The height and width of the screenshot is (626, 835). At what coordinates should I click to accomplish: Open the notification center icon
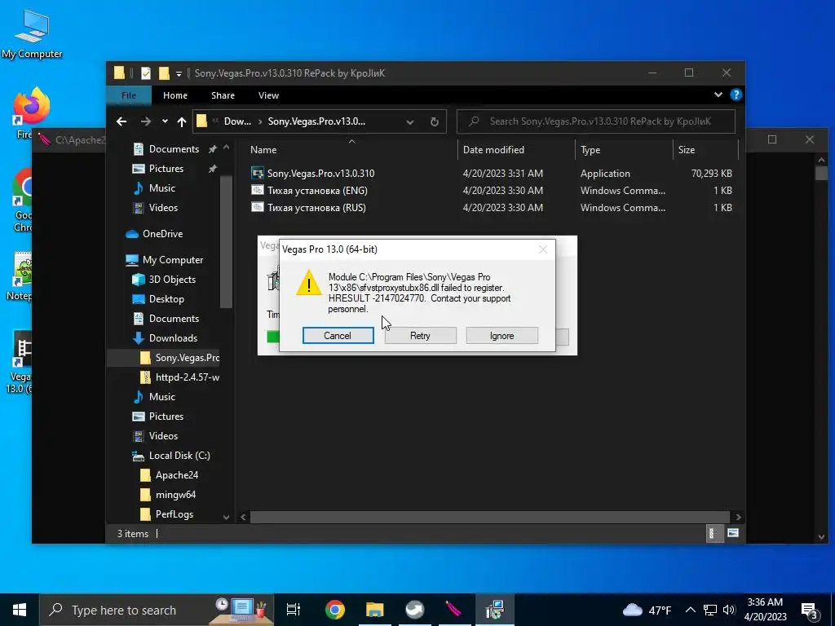click(810, 611)
